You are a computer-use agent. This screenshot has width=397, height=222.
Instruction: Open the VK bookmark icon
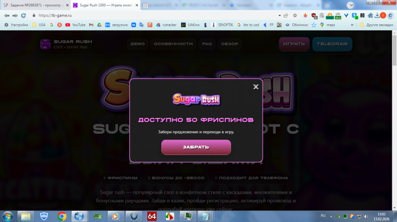point(133,25)
